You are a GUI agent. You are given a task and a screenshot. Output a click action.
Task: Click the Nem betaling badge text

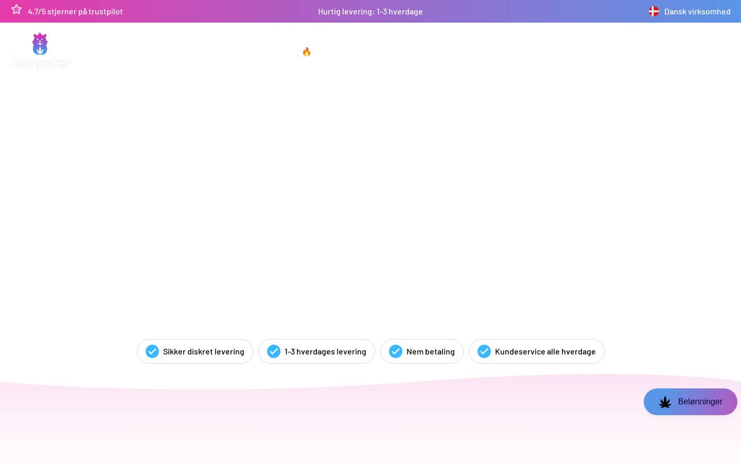tap(431, 351)
